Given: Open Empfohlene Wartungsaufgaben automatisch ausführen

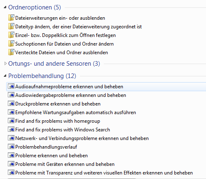Looking at the screenshot, I should click(x=75, y=112).
